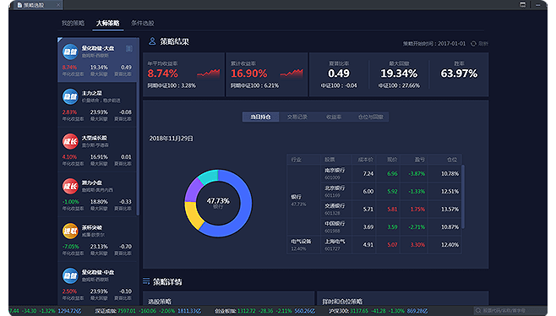Viewport: 556px width, 316px height.
Task: Click the holdings table vertical scrollbar
Action: point(463,197)
